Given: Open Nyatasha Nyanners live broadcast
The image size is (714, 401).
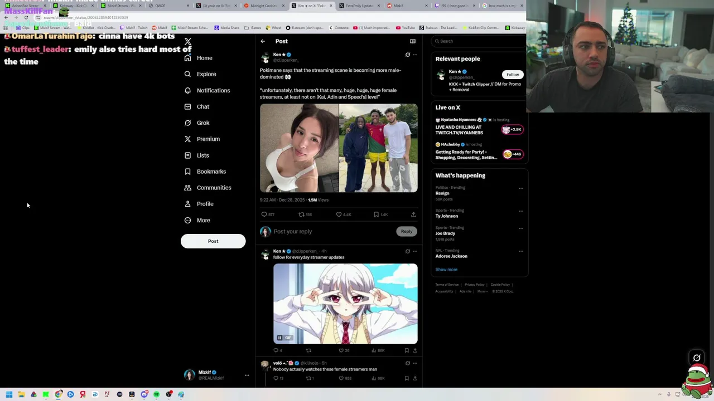Looking at the screenshot, I should (x=480, y=127).
